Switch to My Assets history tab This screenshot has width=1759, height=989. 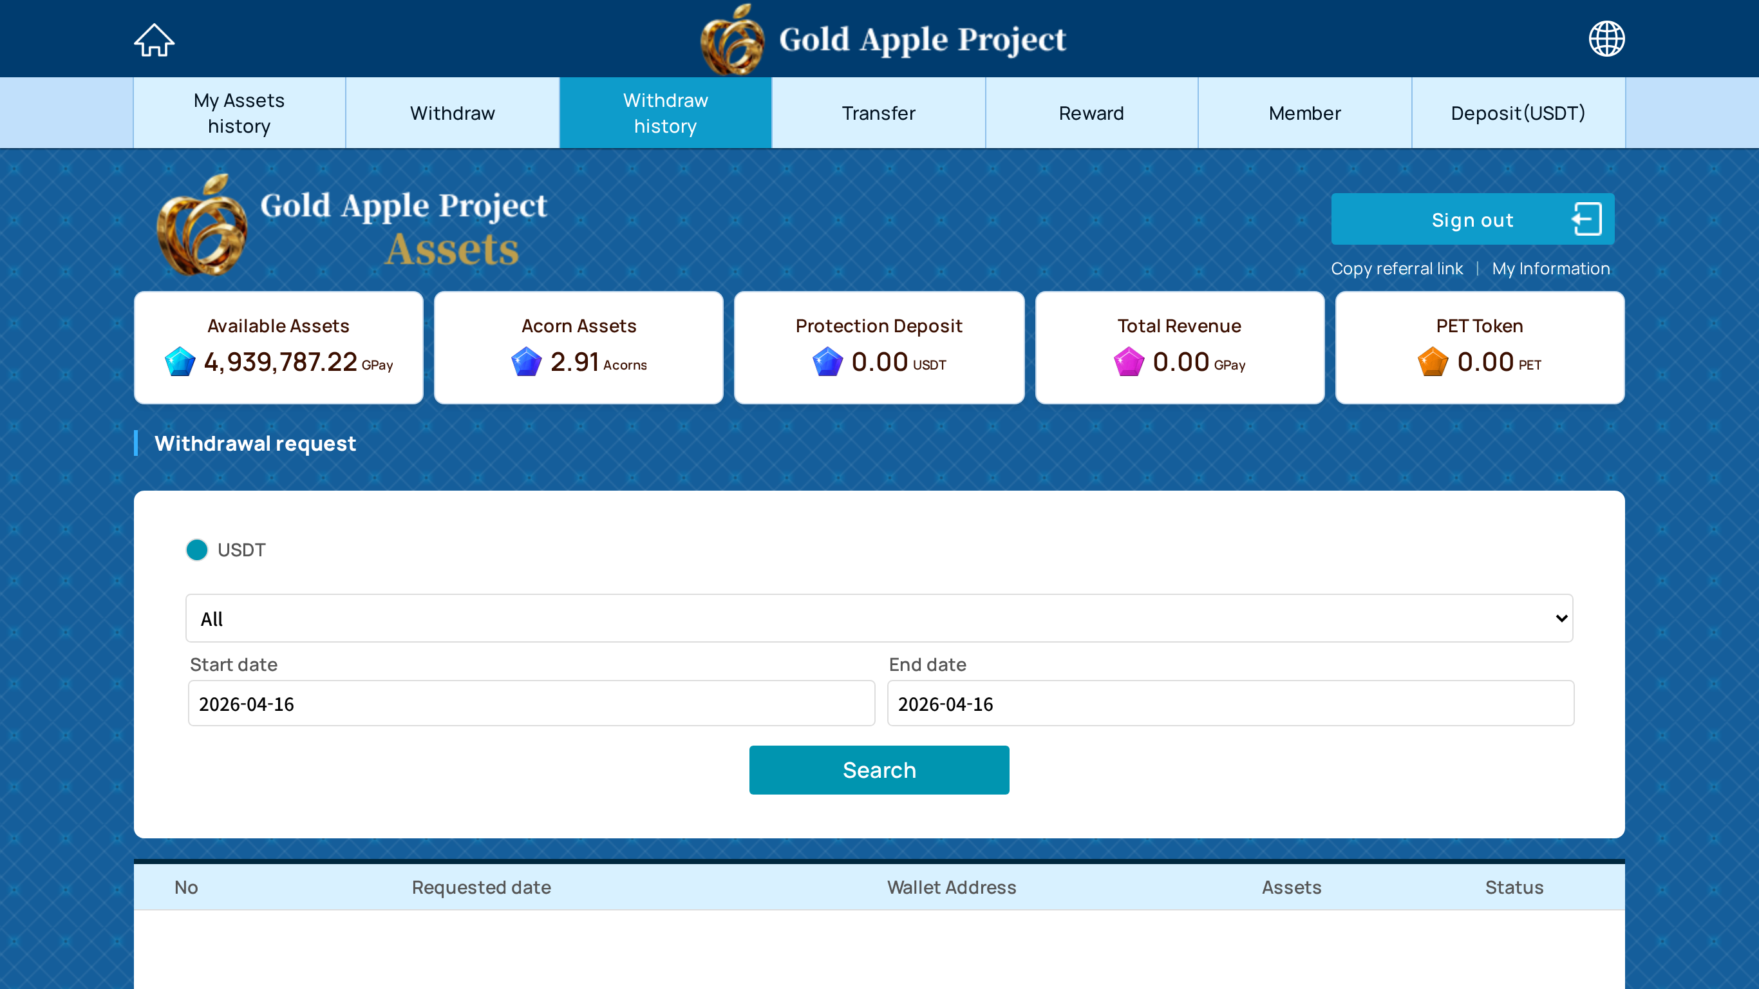coord(239,113)
